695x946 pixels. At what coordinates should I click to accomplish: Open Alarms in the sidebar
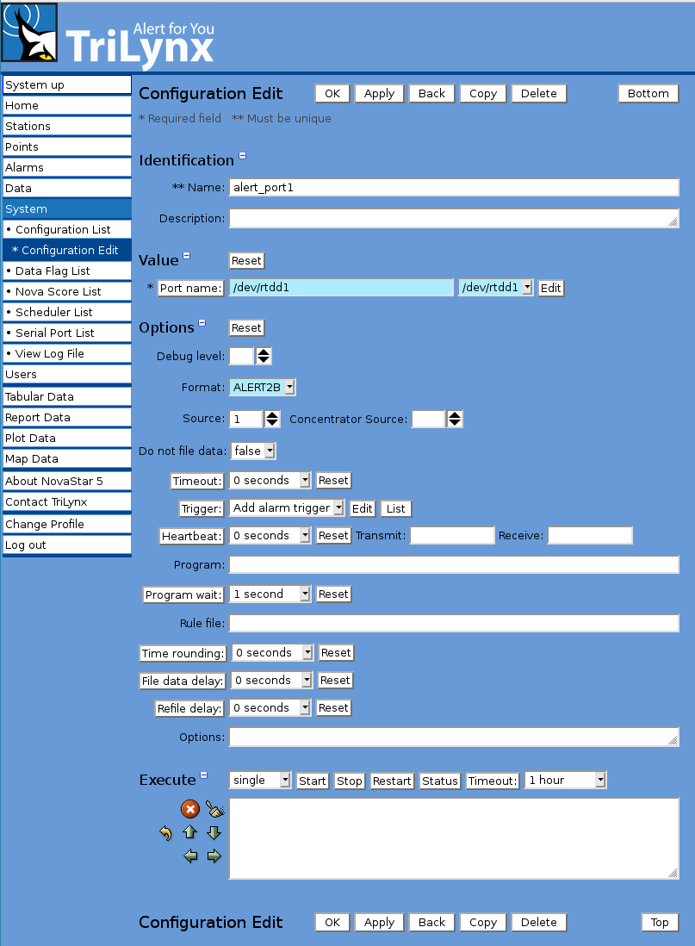point(67,167)
